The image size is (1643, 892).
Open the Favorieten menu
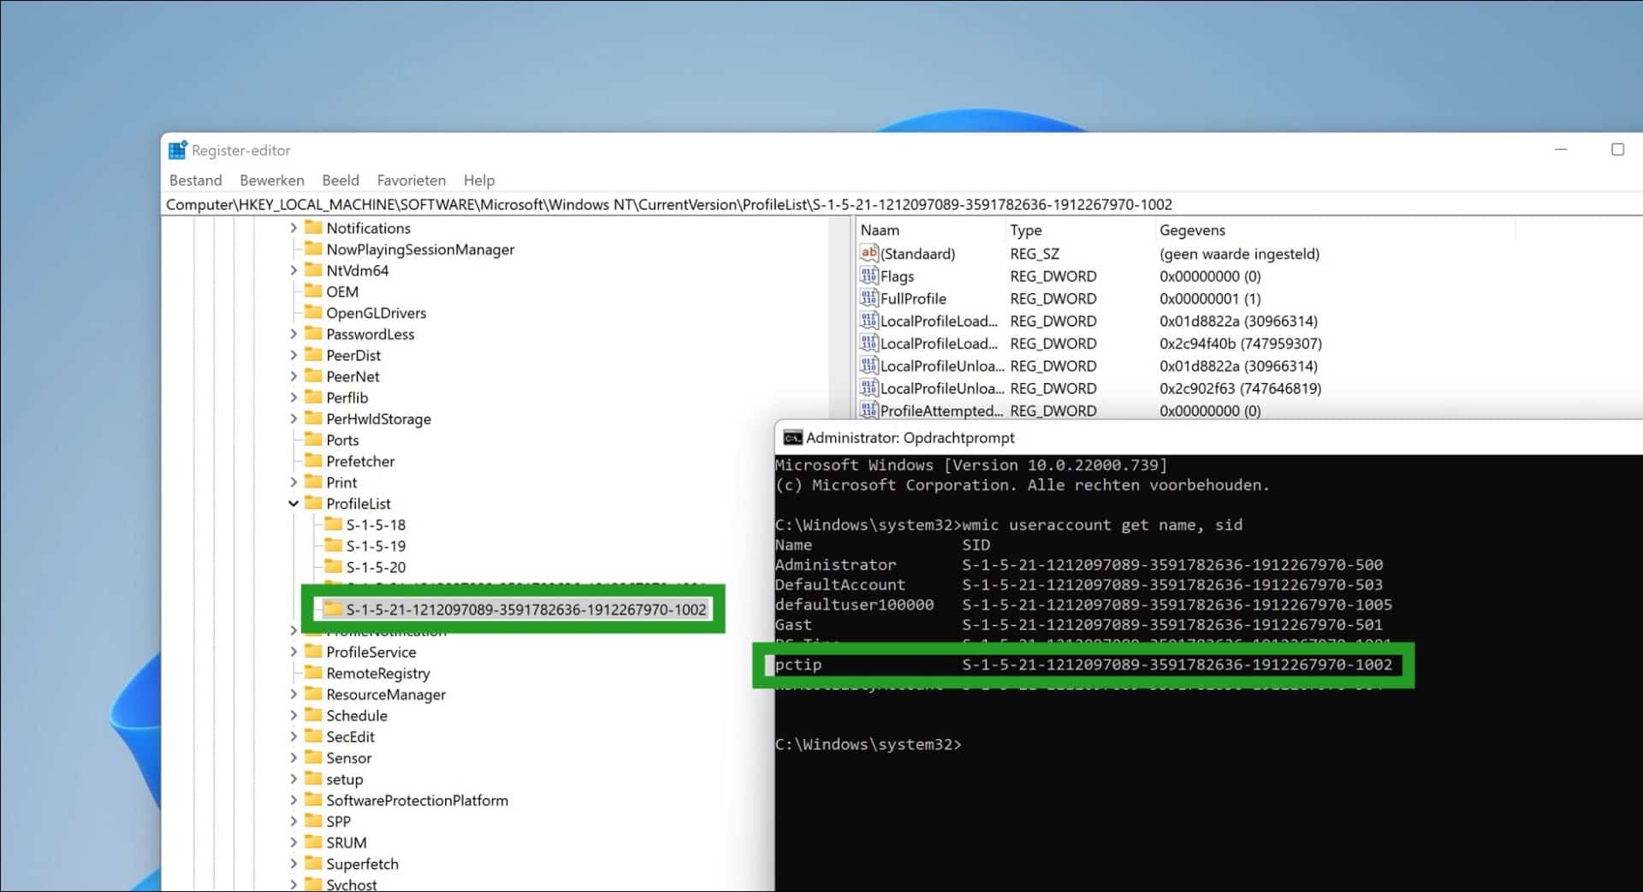point(412,180)
